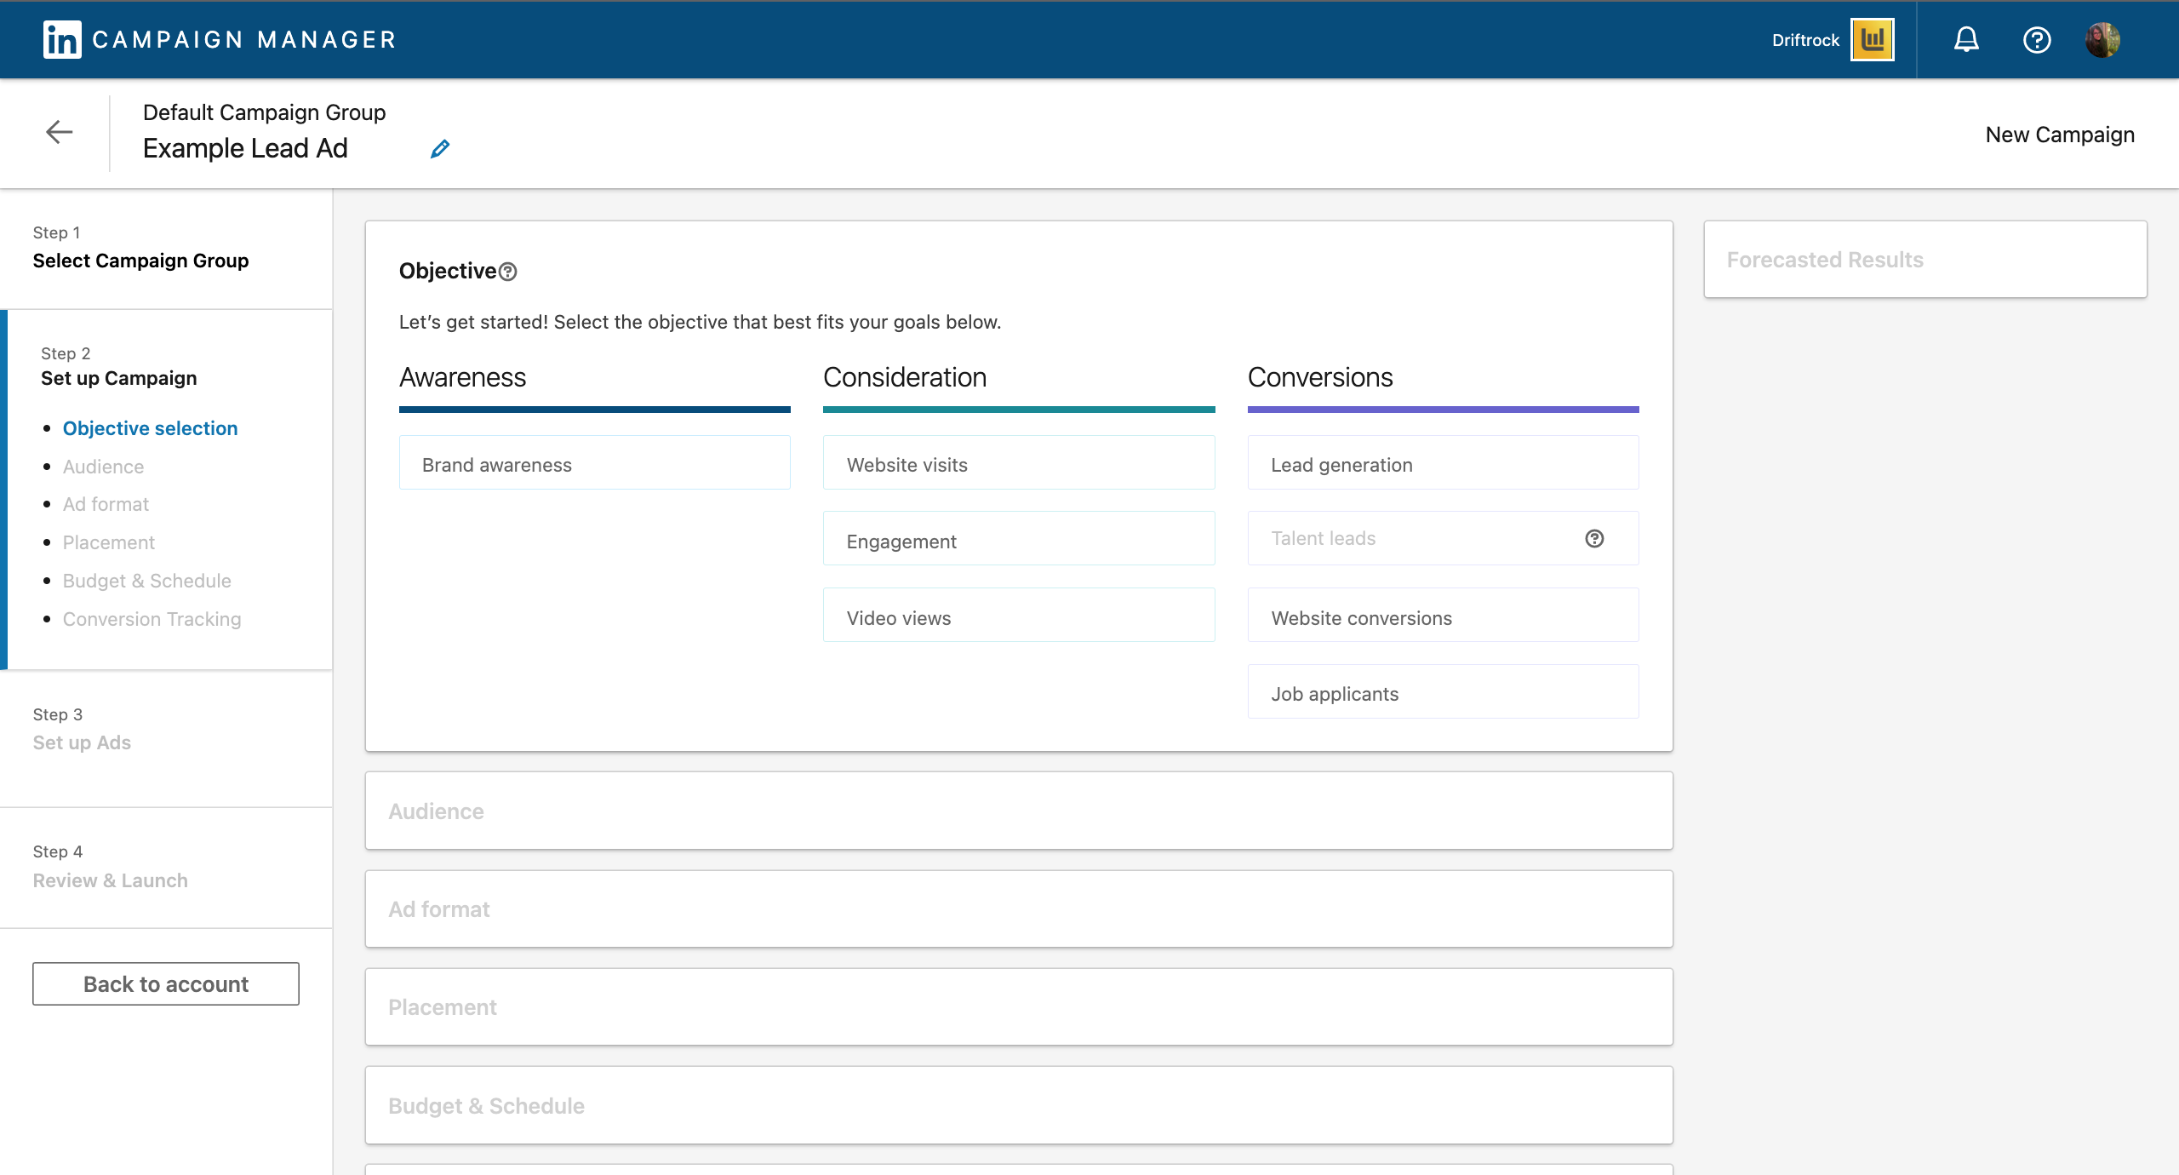Screen dimensions: 2179x1175
Task: Select Conversion Tracking in the sidebar
Action: point(152,619)
